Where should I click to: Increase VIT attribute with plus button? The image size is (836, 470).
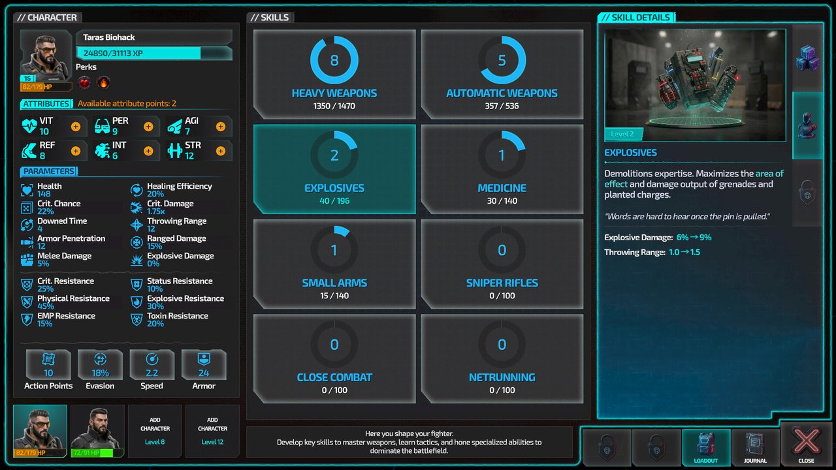point(76,127)
